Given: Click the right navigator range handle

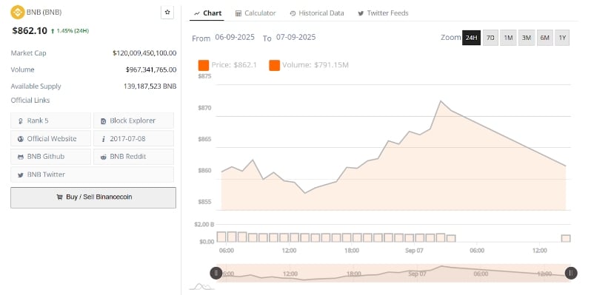Looking at the screenshot, I should [571, 274].
